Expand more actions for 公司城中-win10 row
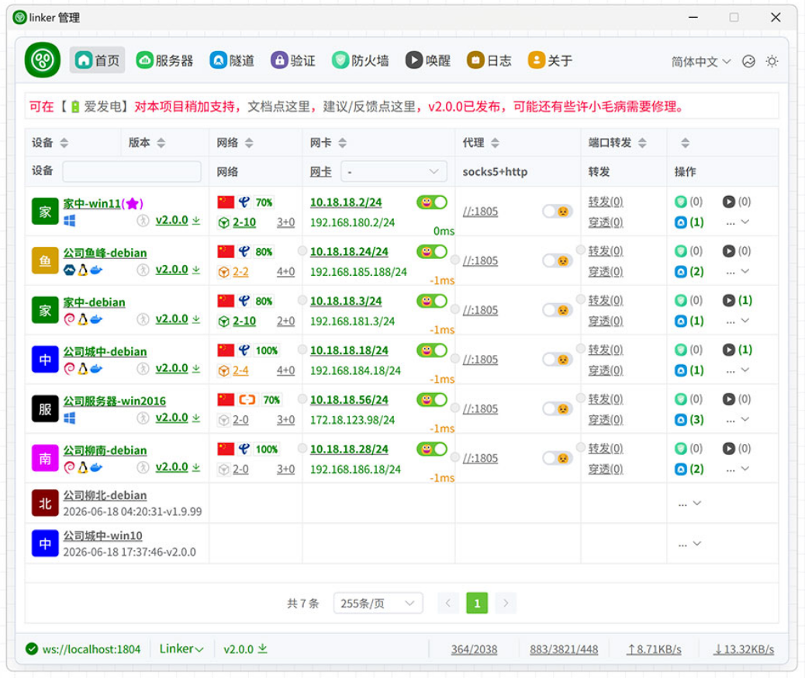Screen dimensions: 805x678 [x=689, y=544]
